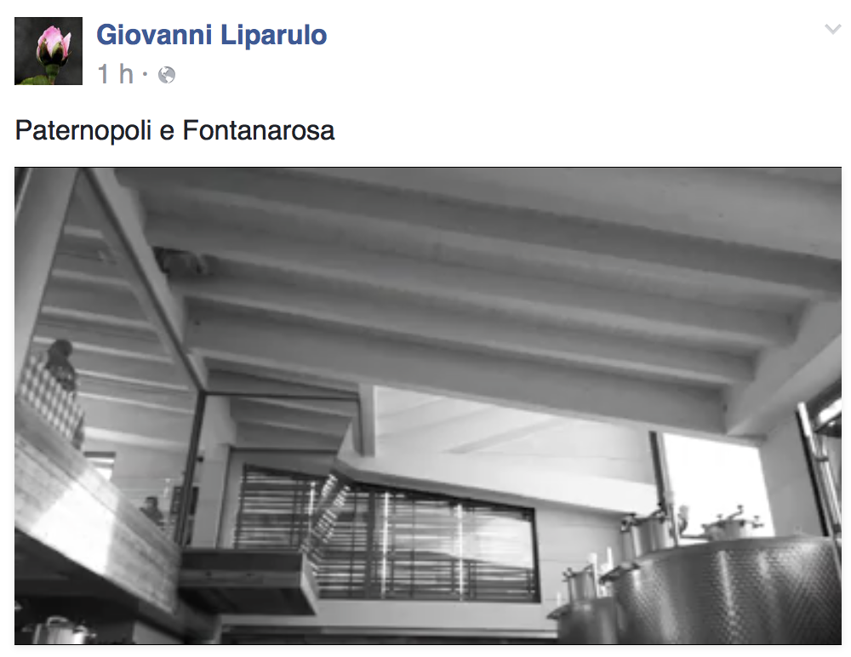The width and height of the screenshot is (851, 657).
Task: Click the 'Paternopoli e Fontanarosa' post text
Action: [174, 130]
